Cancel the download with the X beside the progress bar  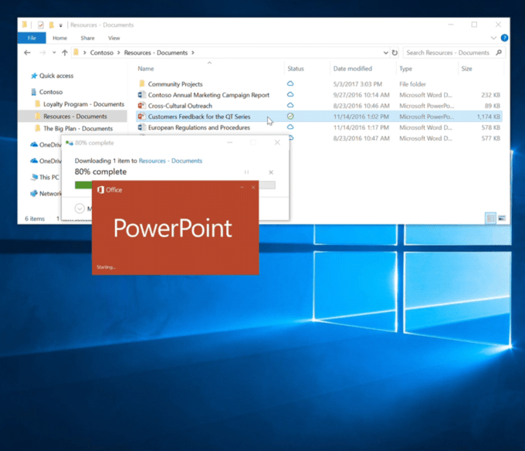270,172
